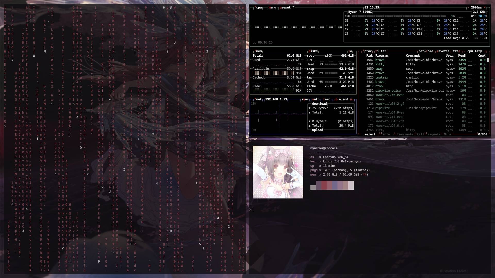Screen dimensions: 495x278
Task: Click the cpu lazy sort mode label
Action: (475, 51)
